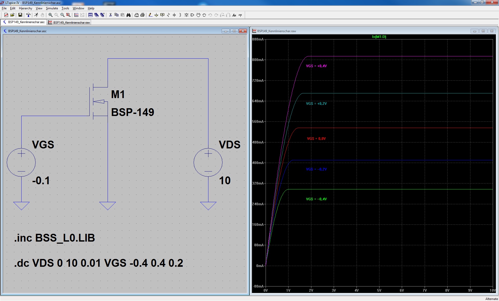Screen dimensions: 499x301
Task: Open the Control Panel hammer icon
Action: [x=28, y=15]
